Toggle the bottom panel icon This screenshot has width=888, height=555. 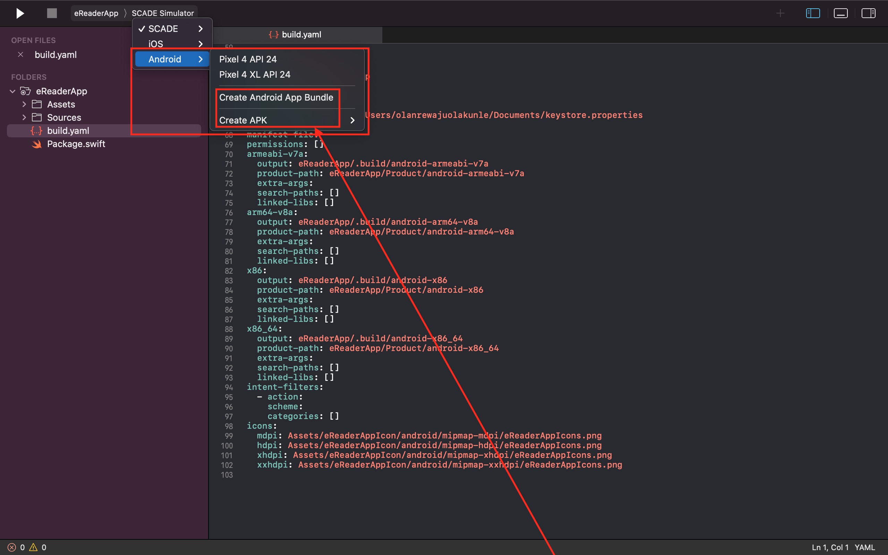840,13
